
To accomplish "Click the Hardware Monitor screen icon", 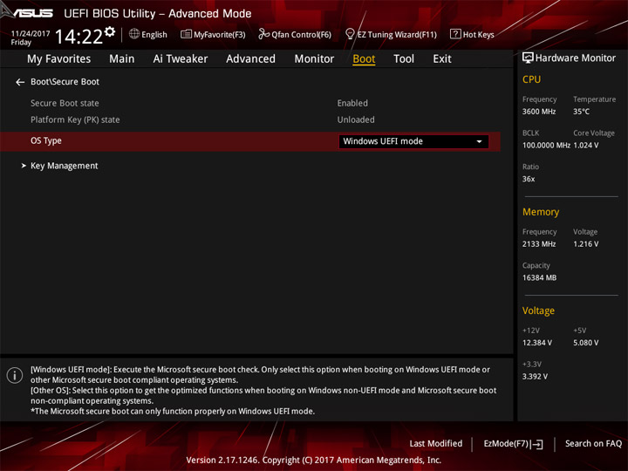I will pyautogui.click(x=528, y=58).
